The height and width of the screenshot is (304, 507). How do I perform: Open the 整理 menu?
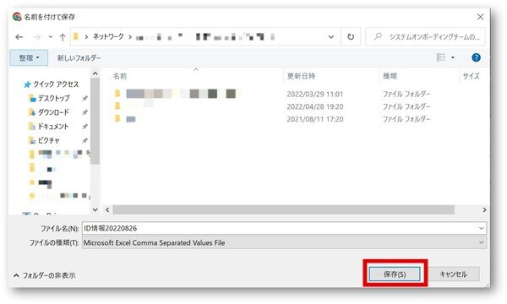pos(29,57)
